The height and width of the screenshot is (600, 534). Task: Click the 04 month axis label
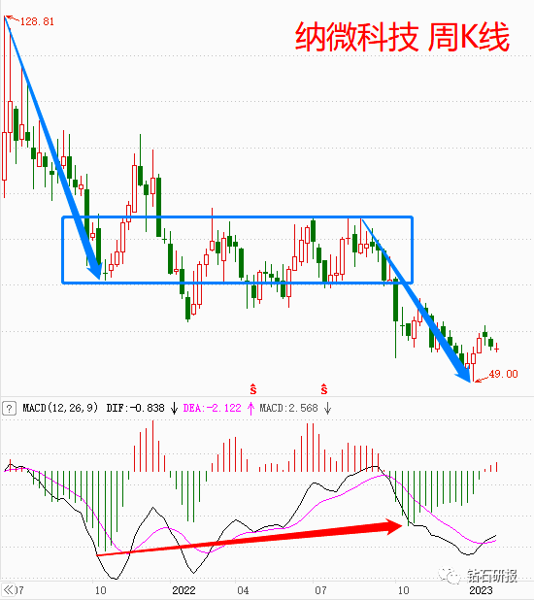(x=243, y=590)
